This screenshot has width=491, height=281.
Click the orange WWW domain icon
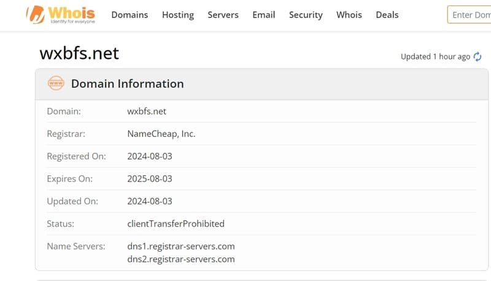pos(56,83)
